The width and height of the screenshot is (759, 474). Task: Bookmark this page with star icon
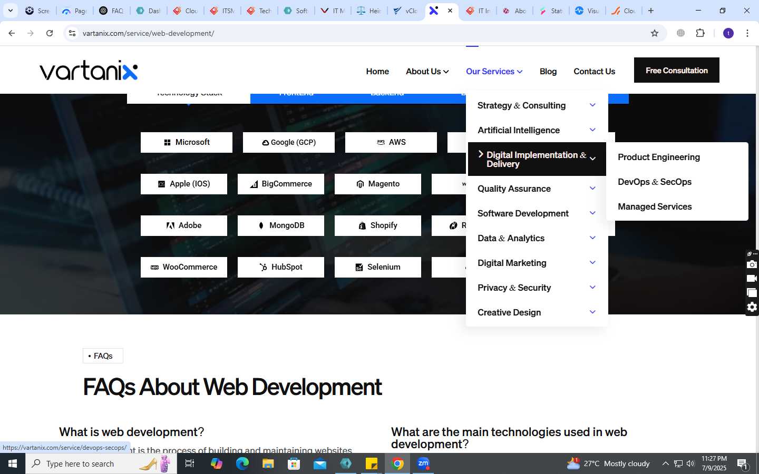tap(655, 33)
